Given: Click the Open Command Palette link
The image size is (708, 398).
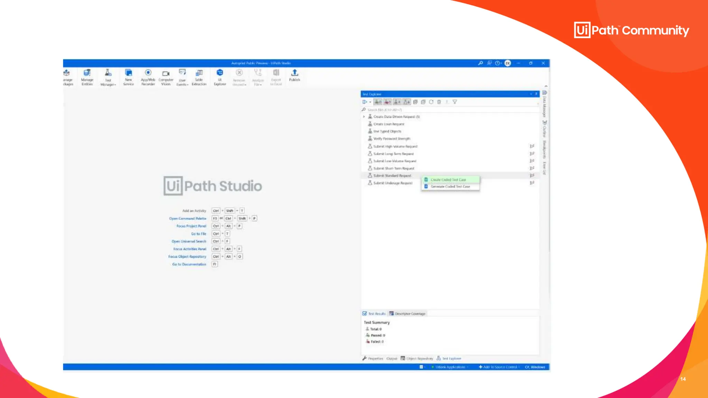Looking at the screenshot, I should pos(187,218).
